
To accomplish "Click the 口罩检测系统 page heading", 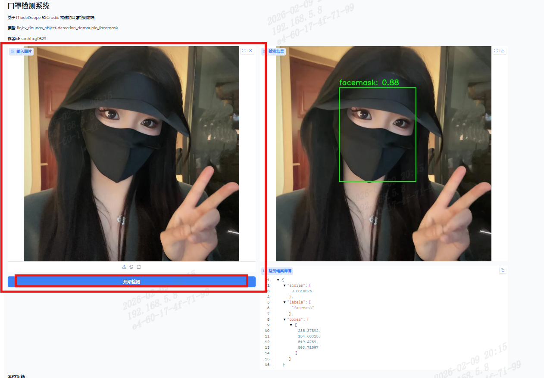I will 28,6.
